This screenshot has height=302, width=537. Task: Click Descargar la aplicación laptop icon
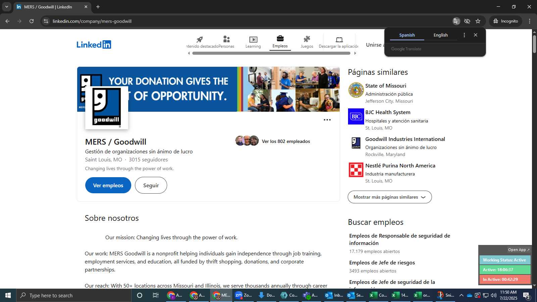339,39
